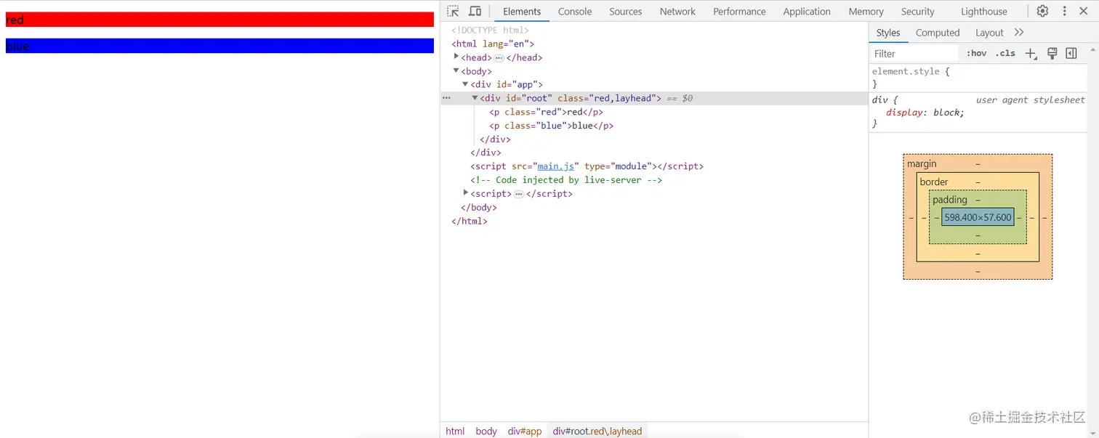Open DevTools settings gear

tap(1042, 11)
